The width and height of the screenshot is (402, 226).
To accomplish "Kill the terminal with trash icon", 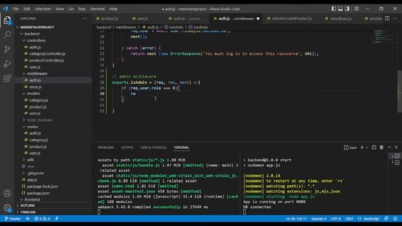I will pyautogui.click(x=381, y=148).
